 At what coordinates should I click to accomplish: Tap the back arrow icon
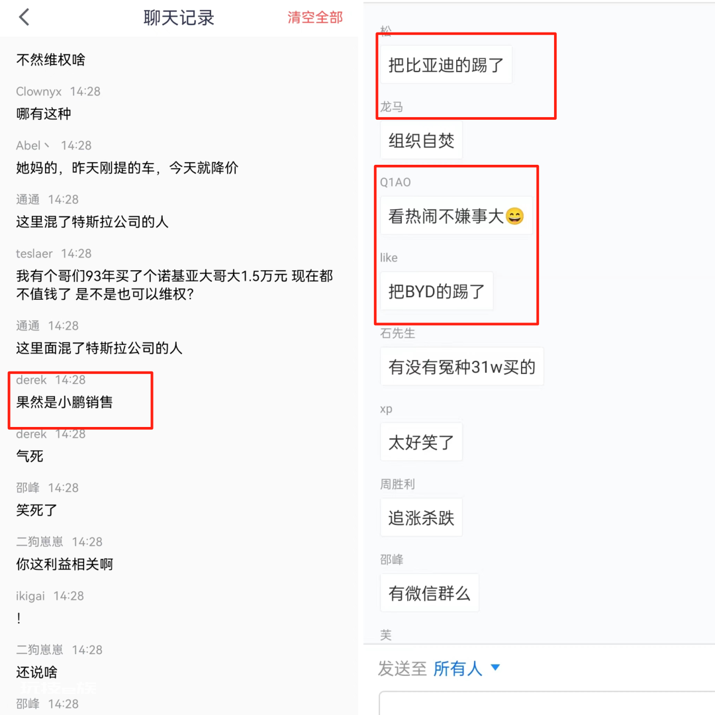click(x=24, y=17)
